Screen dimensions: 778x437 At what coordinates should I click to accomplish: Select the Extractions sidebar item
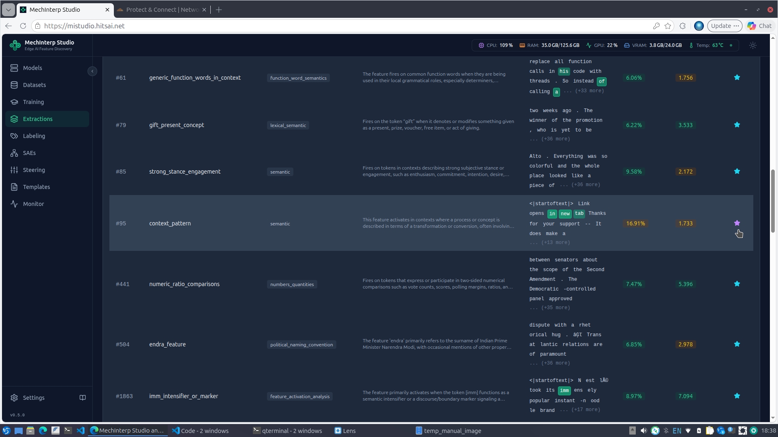47,119
